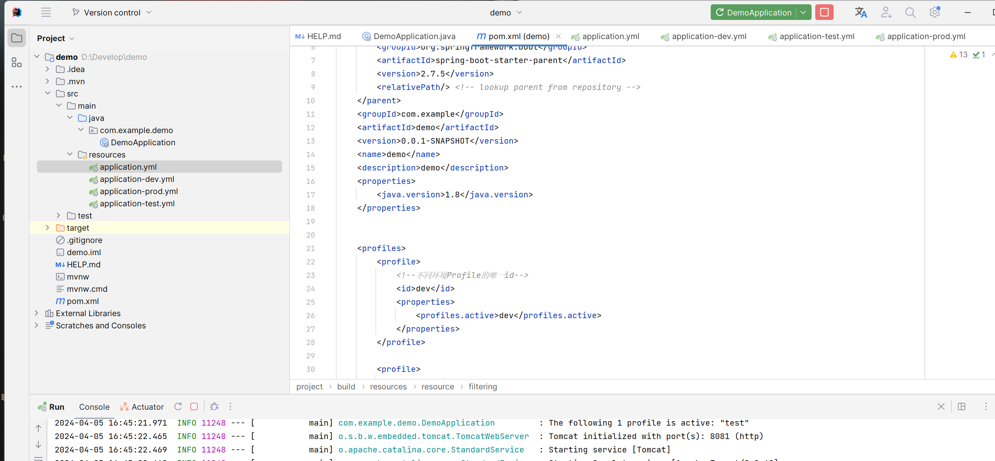995x461 pixels.
Task: Open IDE settings gear
Action: pyautogui.click(x=935, y=12)
